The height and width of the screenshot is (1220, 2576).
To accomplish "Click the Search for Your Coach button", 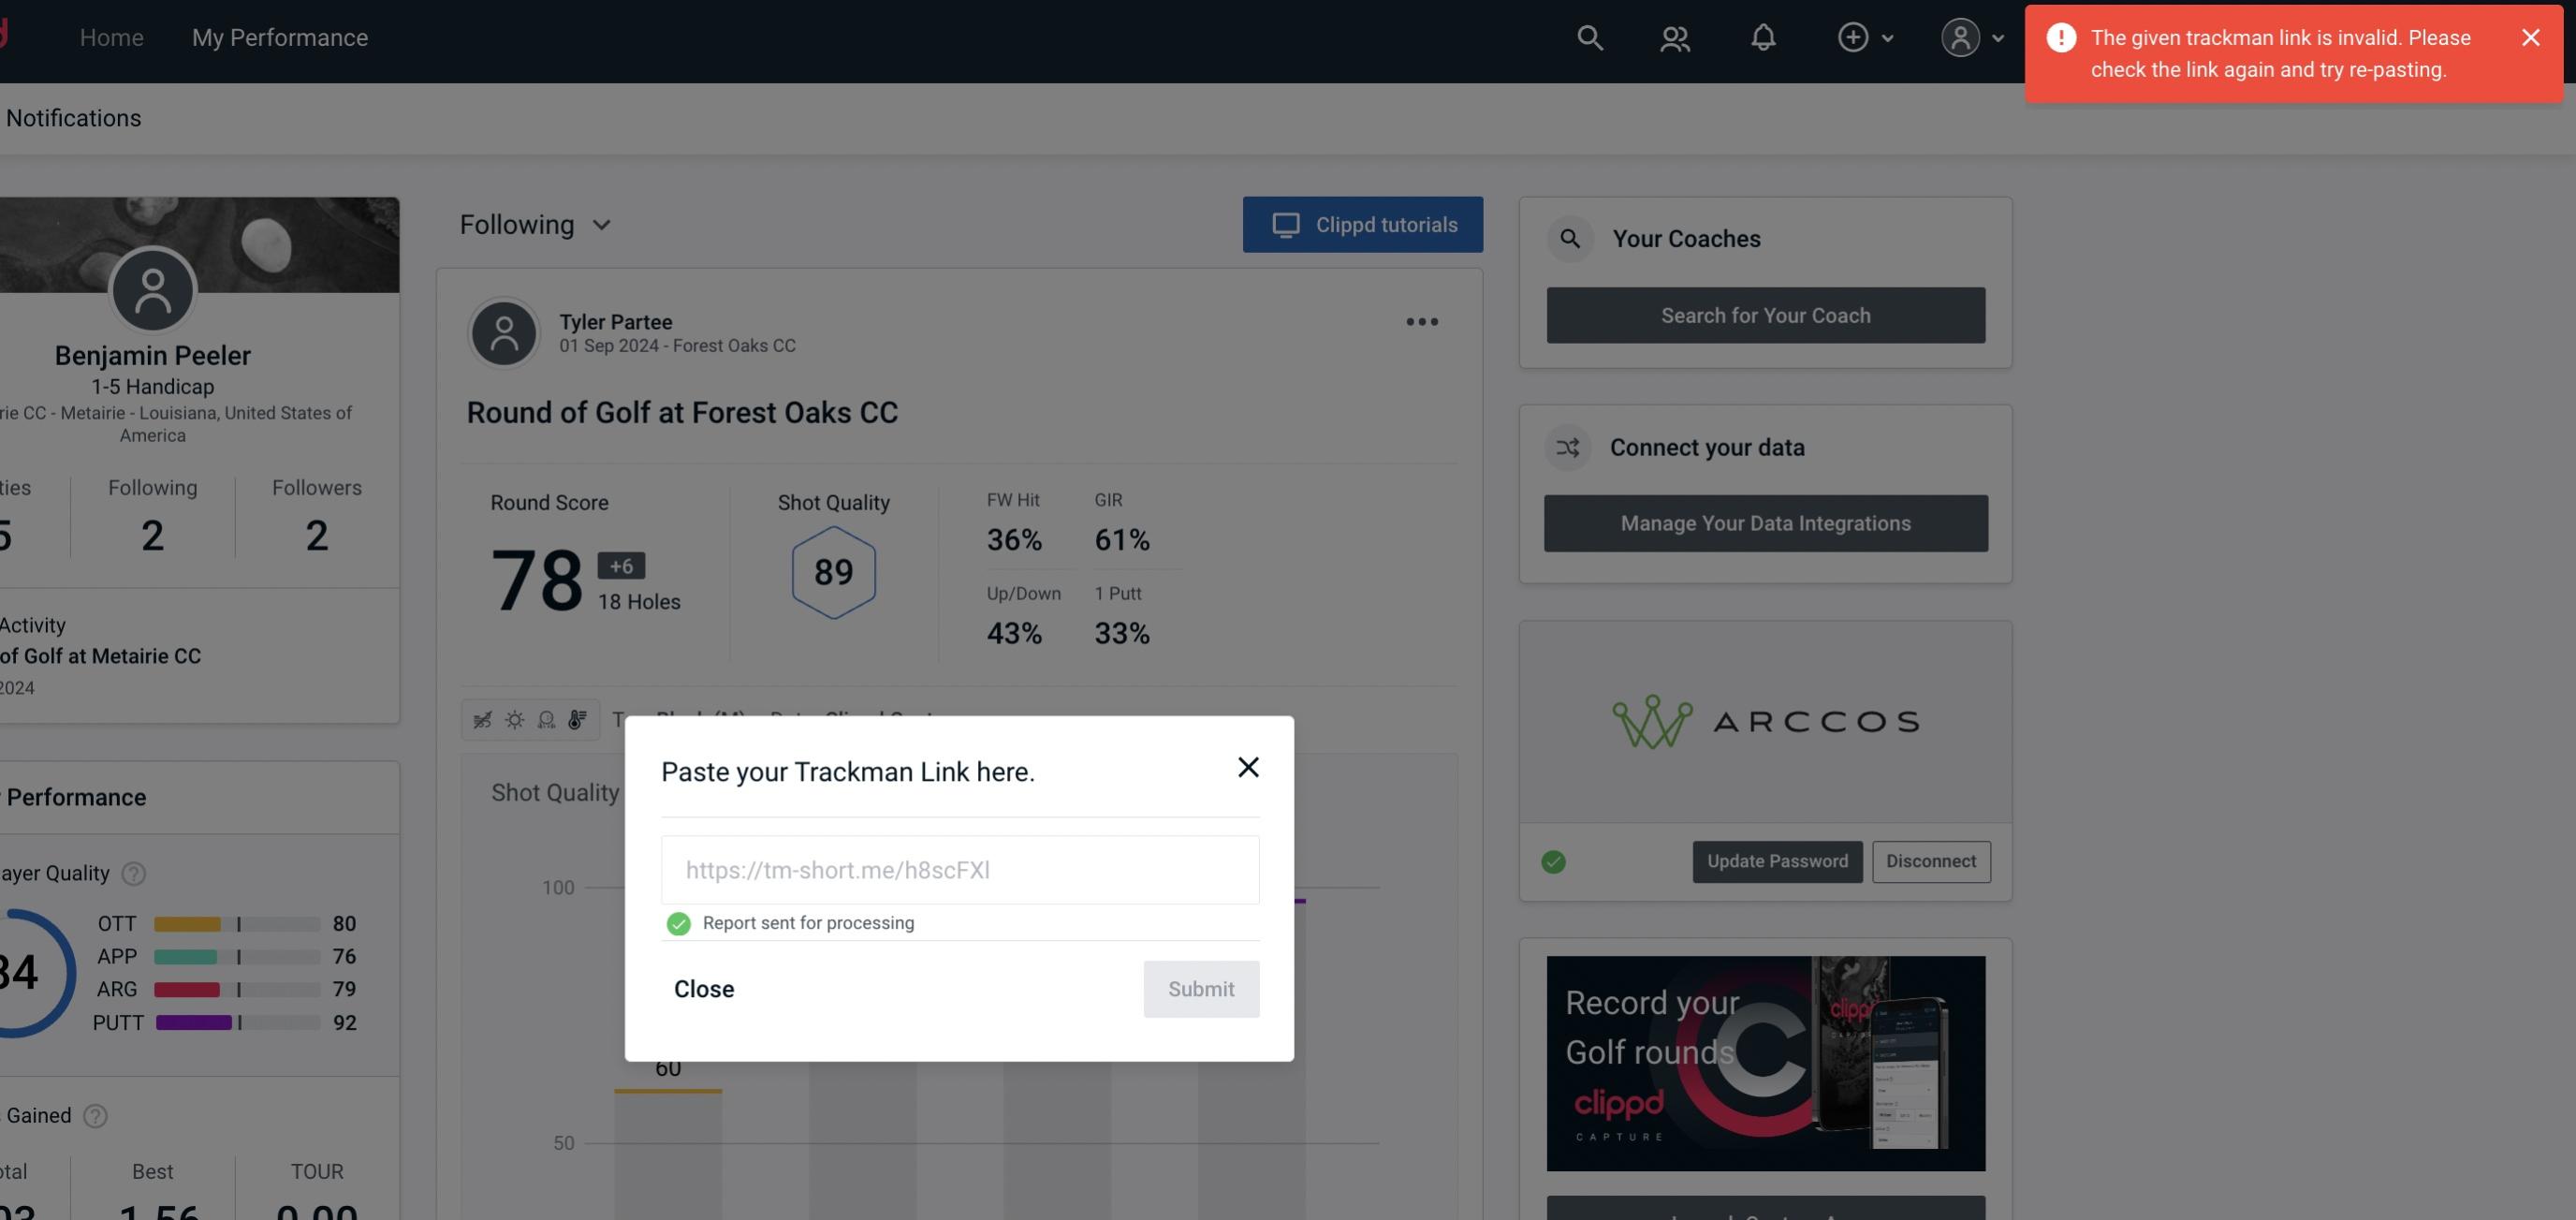I will (x=1766, y=314).
